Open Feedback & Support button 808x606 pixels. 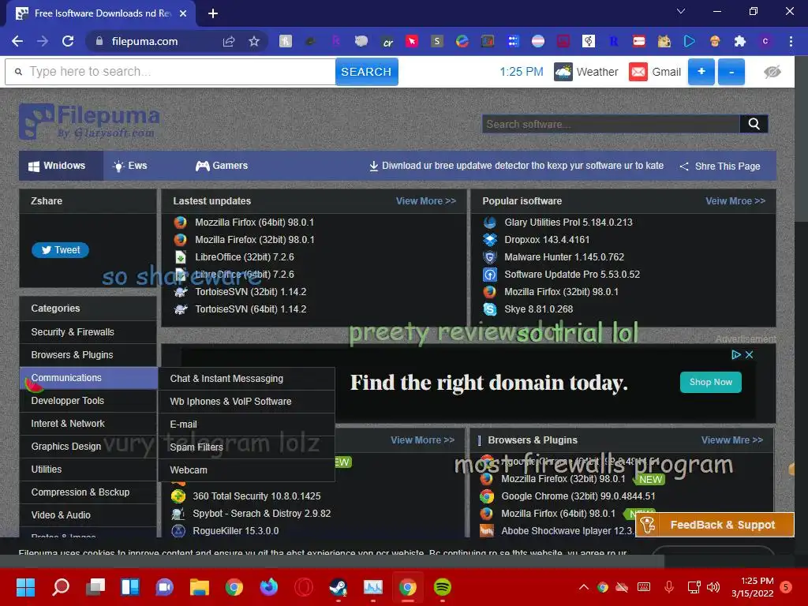715,525
